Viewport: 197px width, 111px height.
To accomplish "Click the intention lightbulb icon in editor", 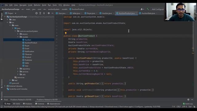I will [x=66, y=33].
